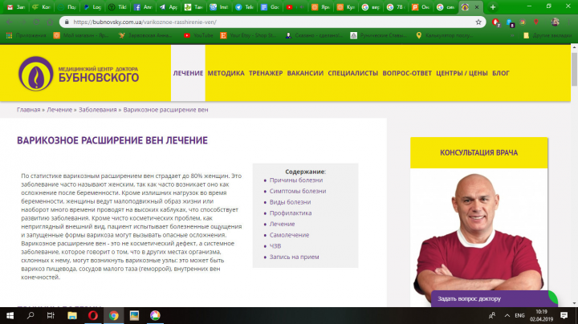The height and width of the screenshot is (324, 578).
Task: Open the Gmail browser tab
Action: [x=16, y=7]
